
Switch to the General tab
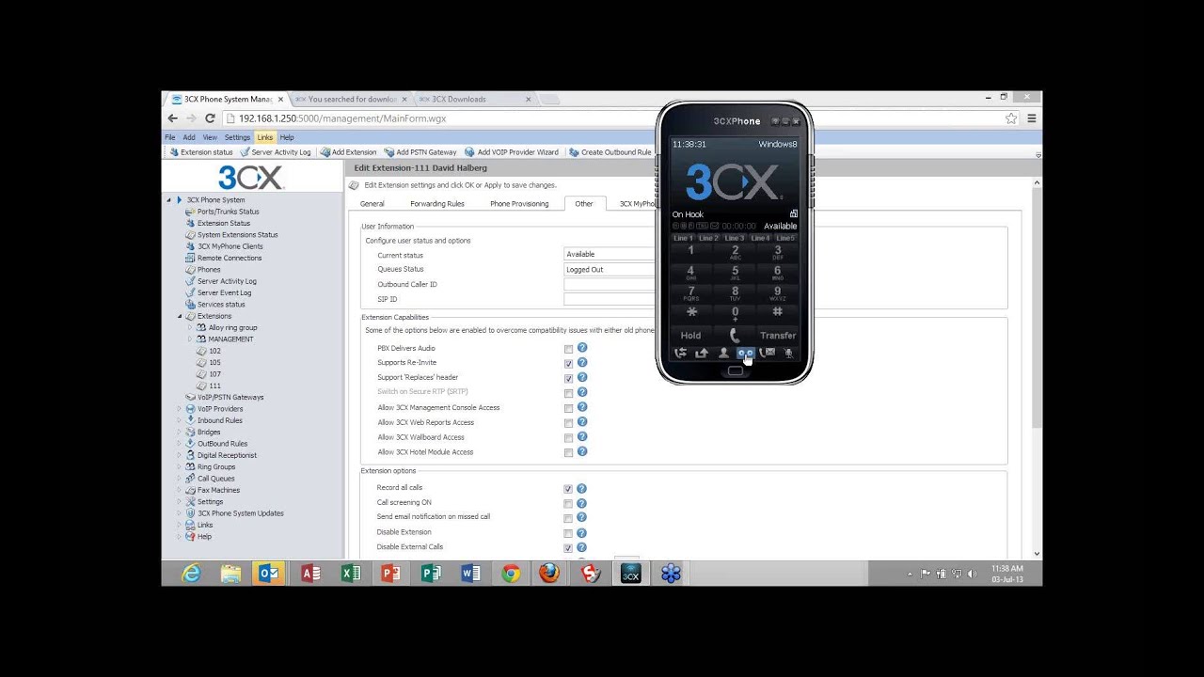(x=372, y=203)
